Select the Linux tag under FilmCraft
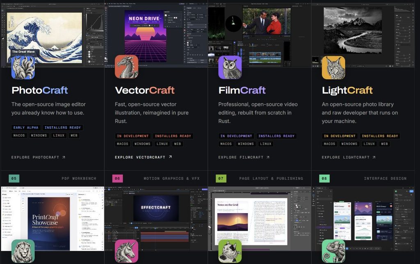This screenshot has height=264, width=420. tap(265, 144)
